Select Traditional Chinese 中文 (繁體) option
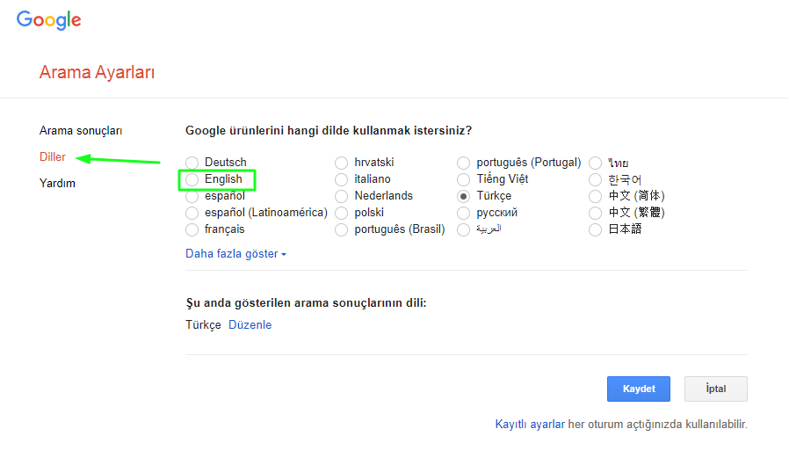Image resolution: width=789 pixels, height=458 pixels. coord(596,213)
